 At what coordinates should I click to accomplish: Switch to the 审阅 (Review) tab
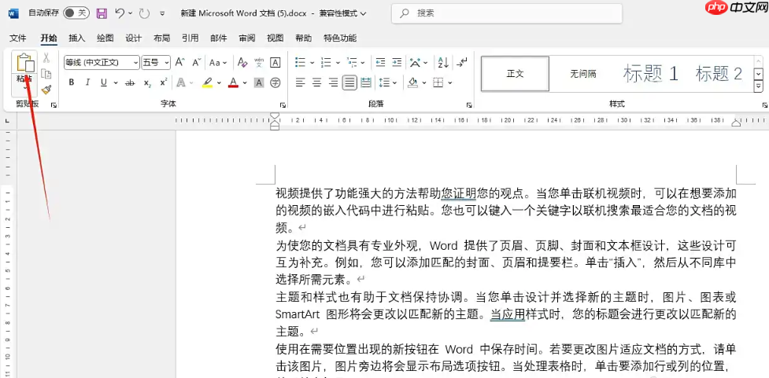[246, 39]
